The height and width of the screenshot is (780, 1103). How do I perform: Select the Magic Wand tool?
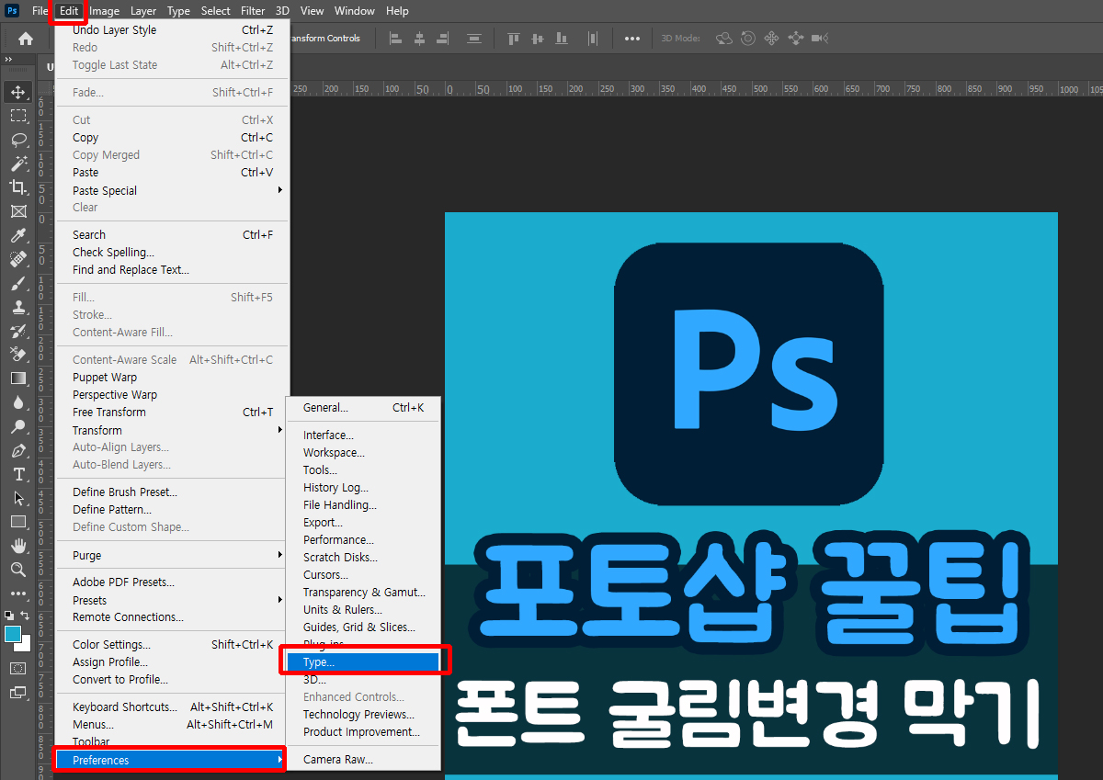point(17,164)
